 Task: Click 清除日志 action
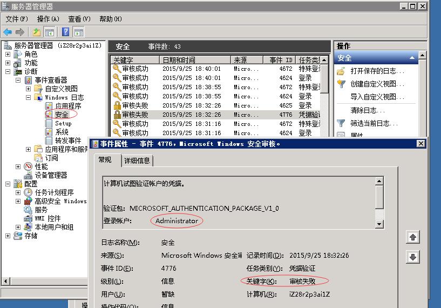pos(367,110)
